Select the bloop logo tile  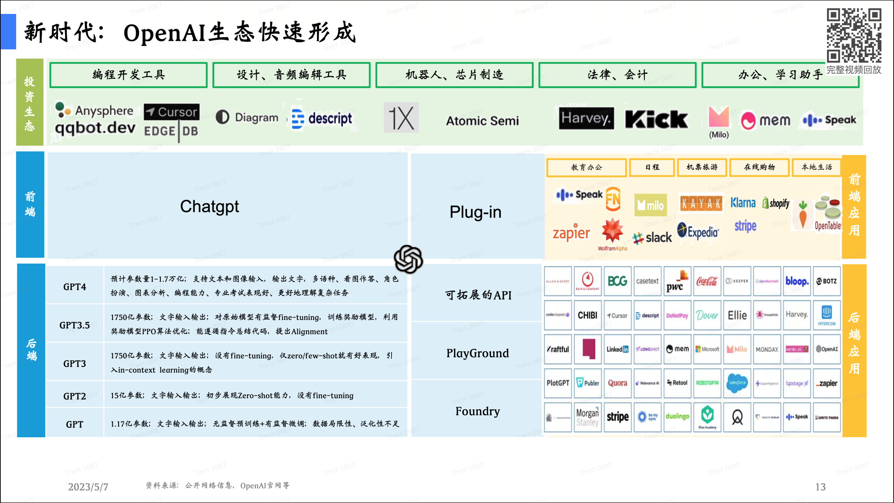coord(797,281)
